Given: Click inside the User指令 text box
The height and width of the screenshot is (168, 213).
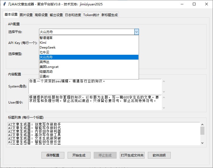Looking at the screenshot, I should pos(95,103).
